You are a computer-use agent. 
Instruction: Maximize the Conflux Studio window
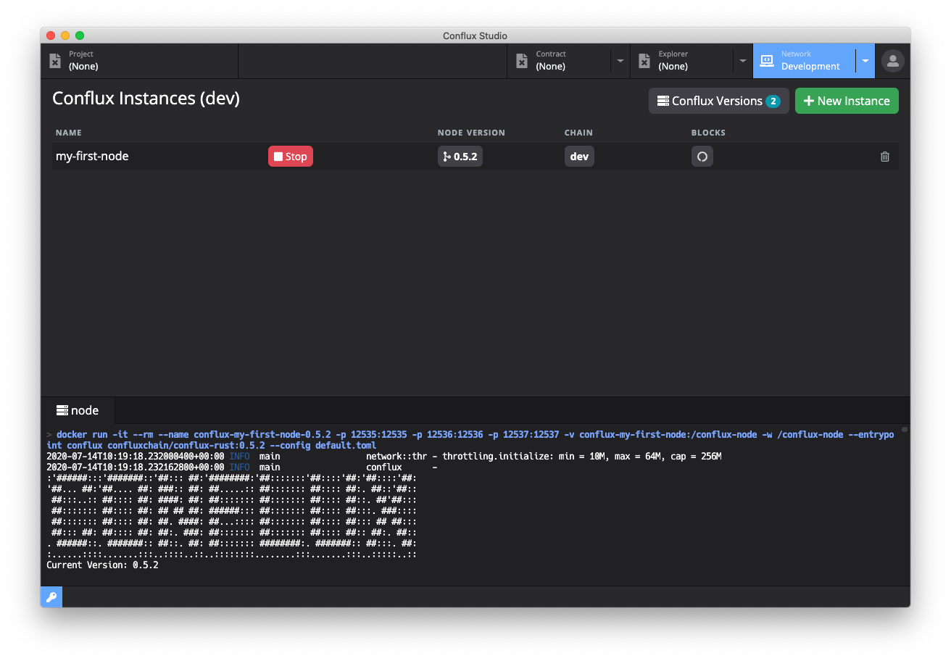(80, 36)
